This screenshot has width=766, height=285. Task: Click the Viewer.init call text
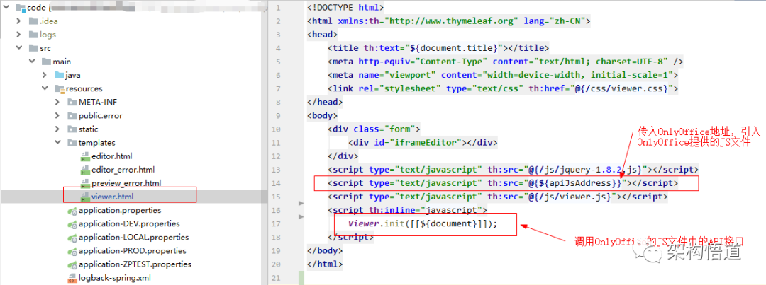[423, 224]
